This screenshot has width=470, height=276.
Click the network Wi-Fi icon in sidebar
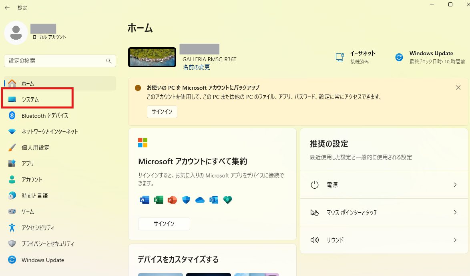coord(12,131)
